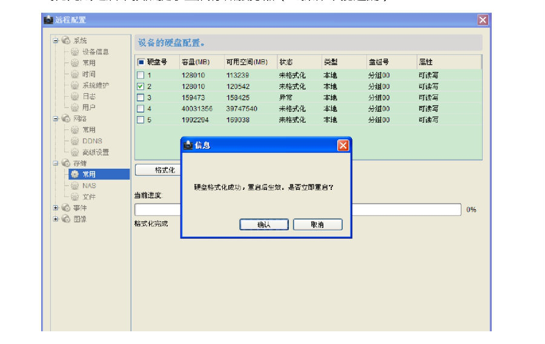Click 取消 in the 信息 dialog
Screen dimensions: 545x344
(x=318, y=224)
